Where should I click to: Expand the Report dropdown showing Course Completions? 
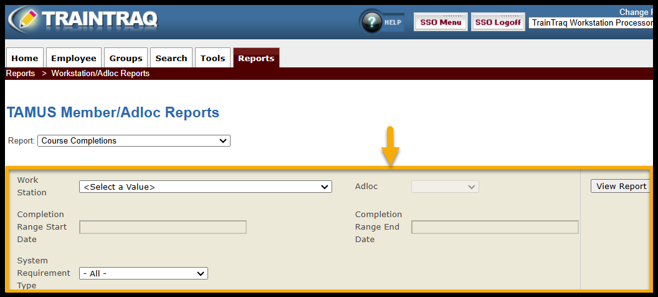coord(134,141)
